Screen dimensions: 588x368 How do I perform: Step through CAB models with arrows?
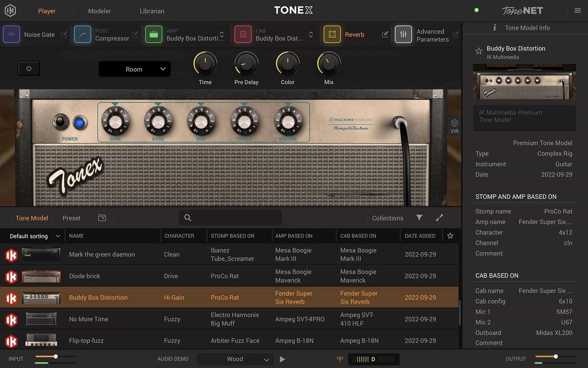click(311, 34)
